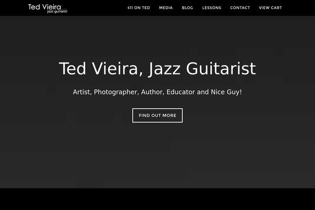Click the word 'Author' in the subtitle
Screen dimensions: 315x210
click(153, 92)
